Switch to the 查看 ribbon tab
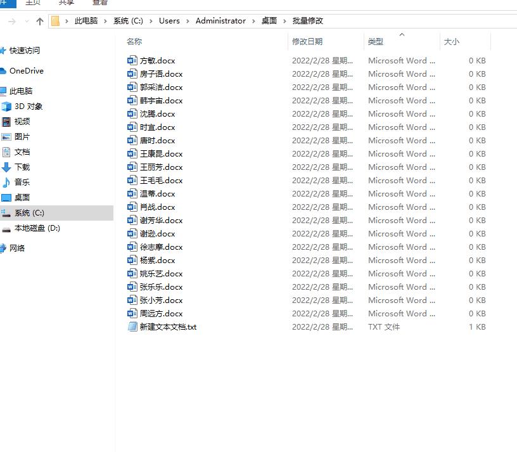 pos(100,3)
